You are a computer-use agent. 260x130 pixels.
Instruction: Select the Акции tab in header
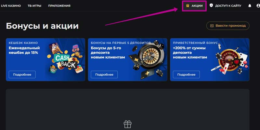point(194,6)
